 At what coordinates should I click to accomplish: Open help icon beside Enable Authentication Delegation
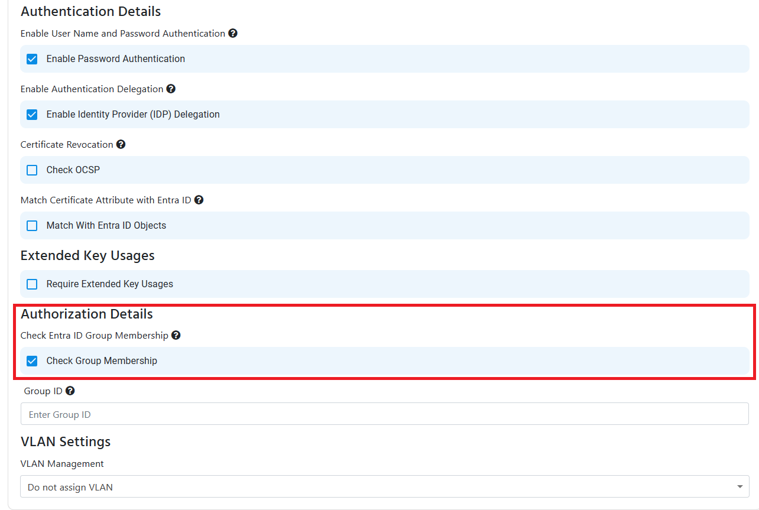click(171, 89)
